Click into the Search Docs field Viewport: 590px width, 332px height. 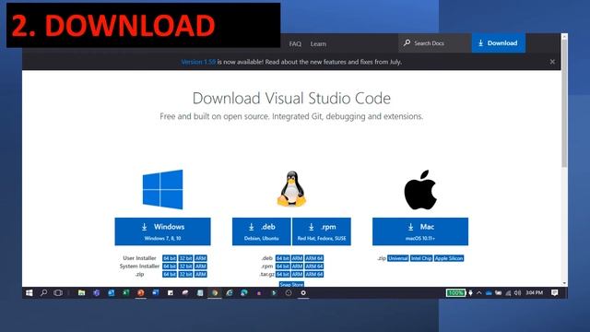click(x=434, y=43)
